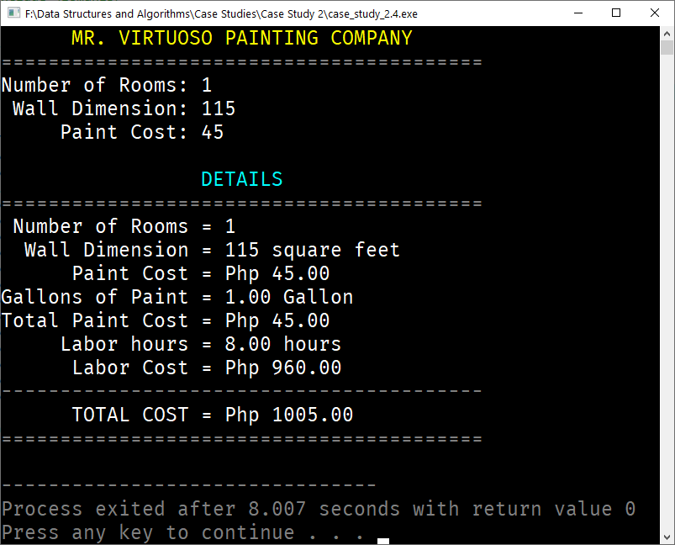Click the 'Paint Cost: 45' input line
The width and height of the screenshot is (675, 545).
142,132
